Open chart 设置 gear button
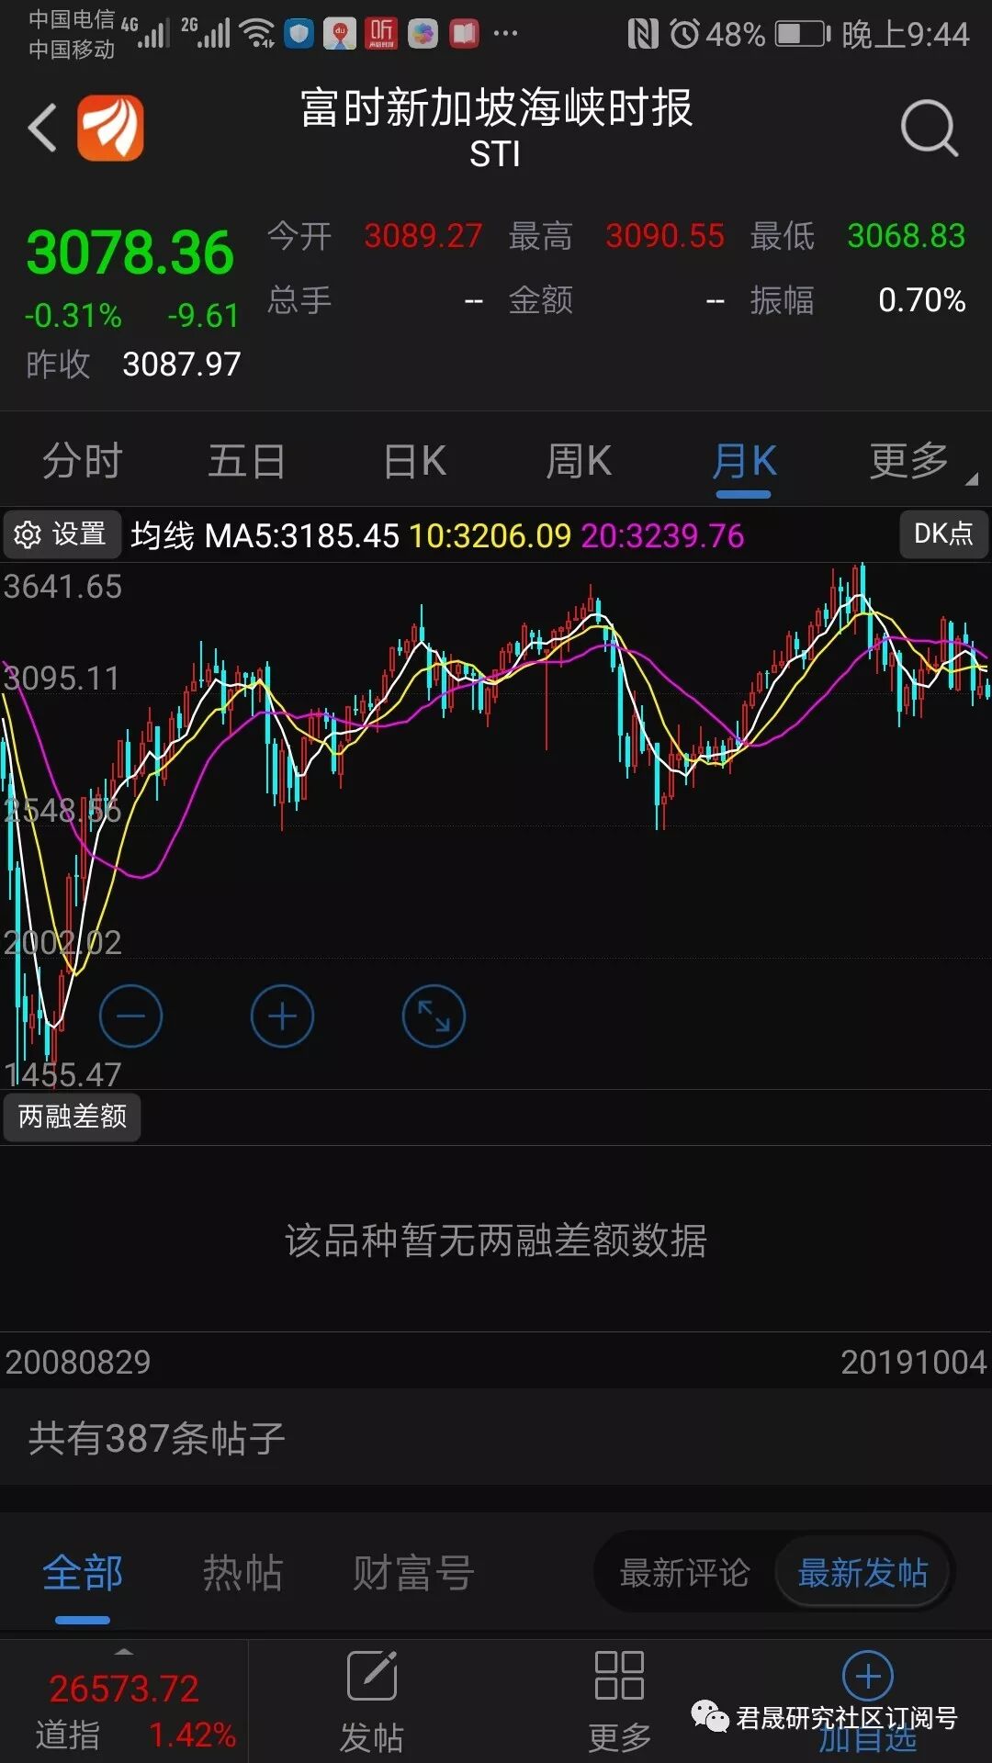This screenshot has width=992, height=1763. click(62, 534)
